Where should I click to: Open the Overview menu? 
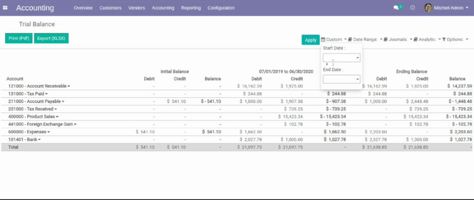pyautogui.click(x=83, y=8)
